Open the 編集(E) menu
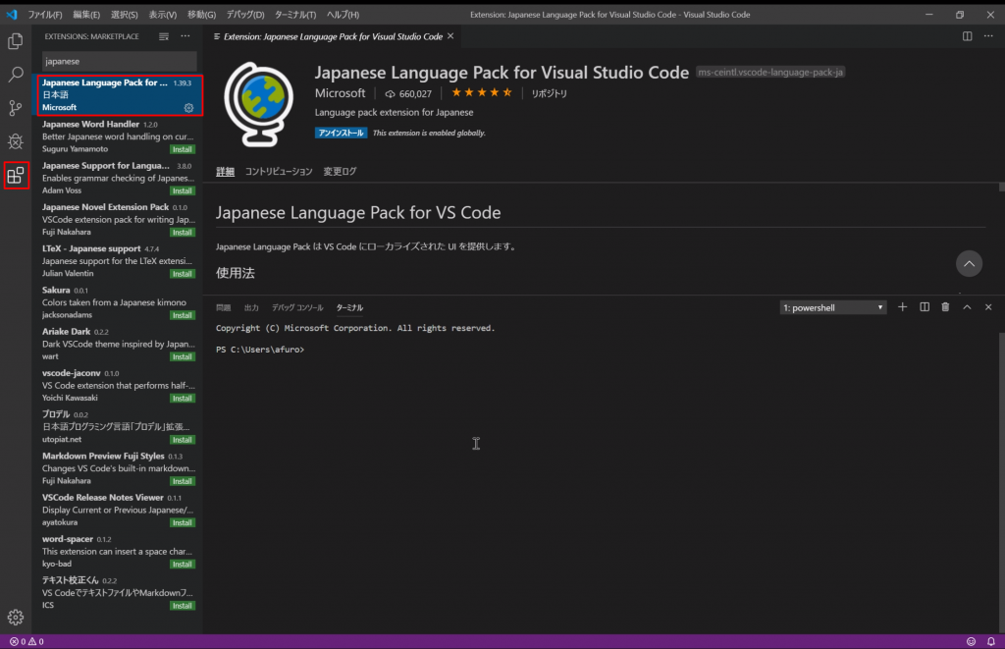 click(86, 14)
